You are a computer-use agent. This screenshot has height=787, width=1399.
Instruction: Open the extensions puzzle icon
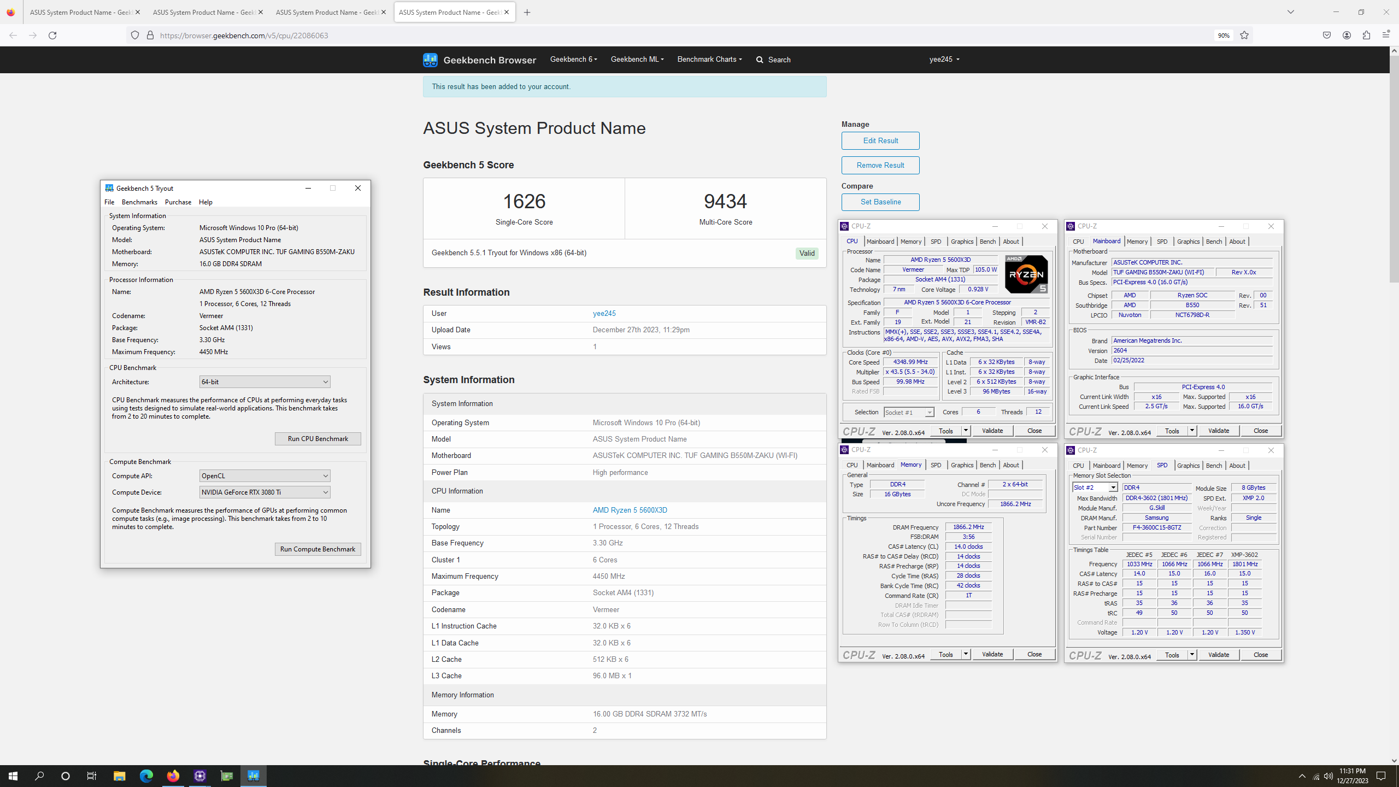(x=1366, y=36)
